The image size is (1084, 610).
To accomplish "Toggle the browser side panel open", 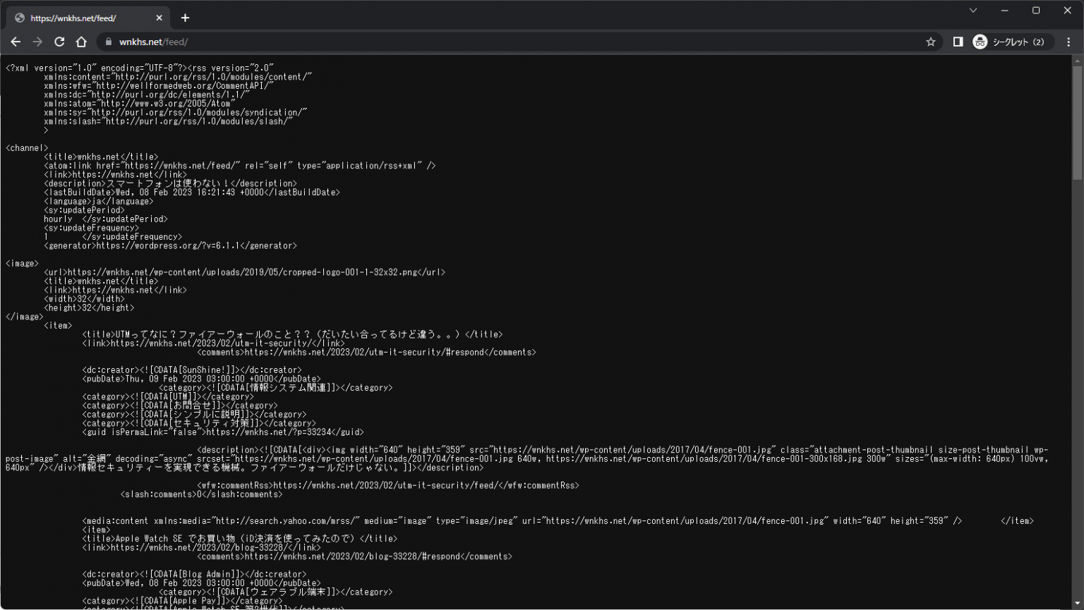I will 958,42.
